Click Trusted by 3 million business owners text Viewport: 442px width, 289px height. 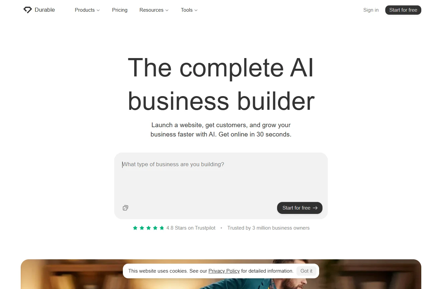click(x=268, y=228)
